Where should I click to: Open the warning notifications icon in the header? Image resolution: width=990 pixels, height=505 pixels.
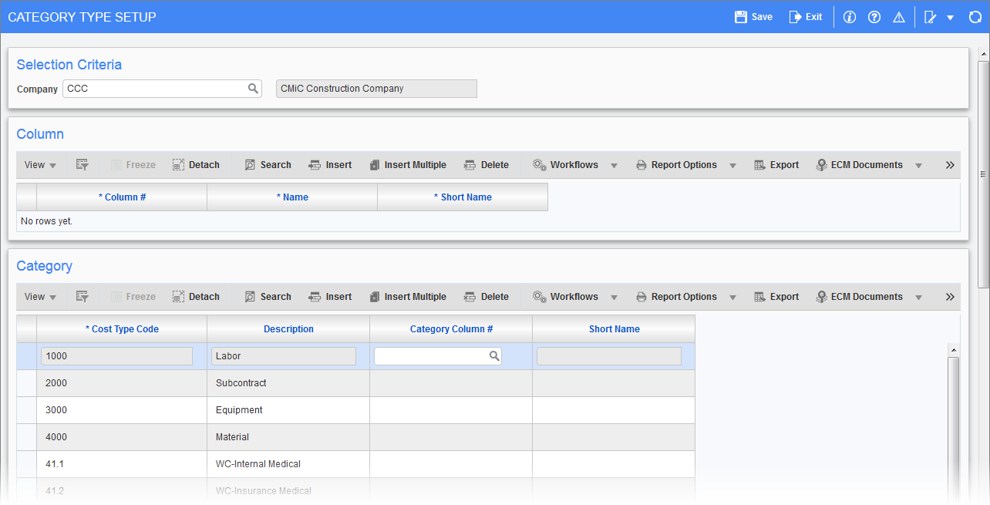898,16
